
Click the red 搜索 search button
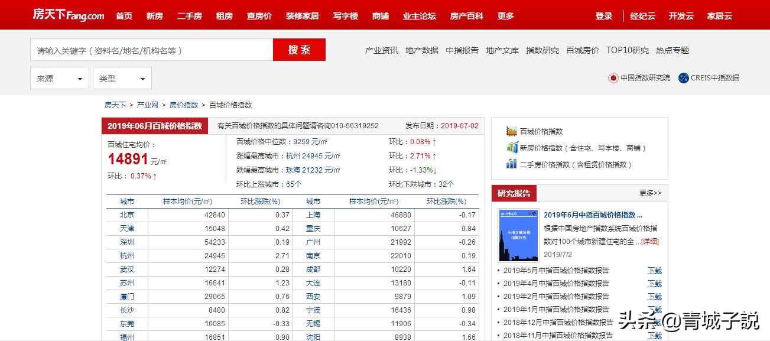(x=299, y=50)
